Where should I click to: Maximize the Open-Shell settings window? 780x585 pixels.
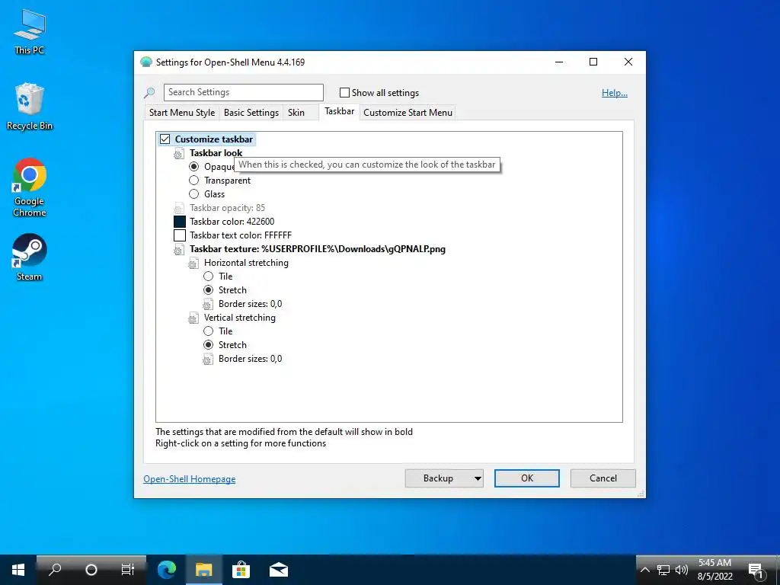[x=593, y=62]
